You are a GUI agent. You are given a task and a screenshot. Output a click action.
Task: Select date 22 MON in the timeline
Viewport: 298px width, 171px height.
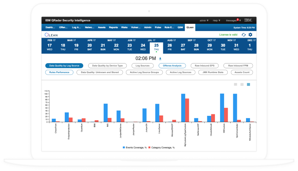(116, 47)
